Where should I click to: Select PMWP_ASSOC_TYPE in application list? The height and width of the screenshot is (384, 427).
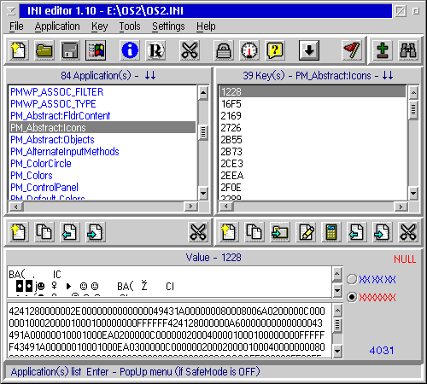tap(102, 104)
